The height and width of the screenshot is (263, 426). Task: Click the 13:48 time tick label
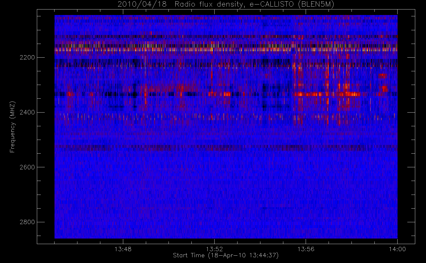(x=123, y=249)
